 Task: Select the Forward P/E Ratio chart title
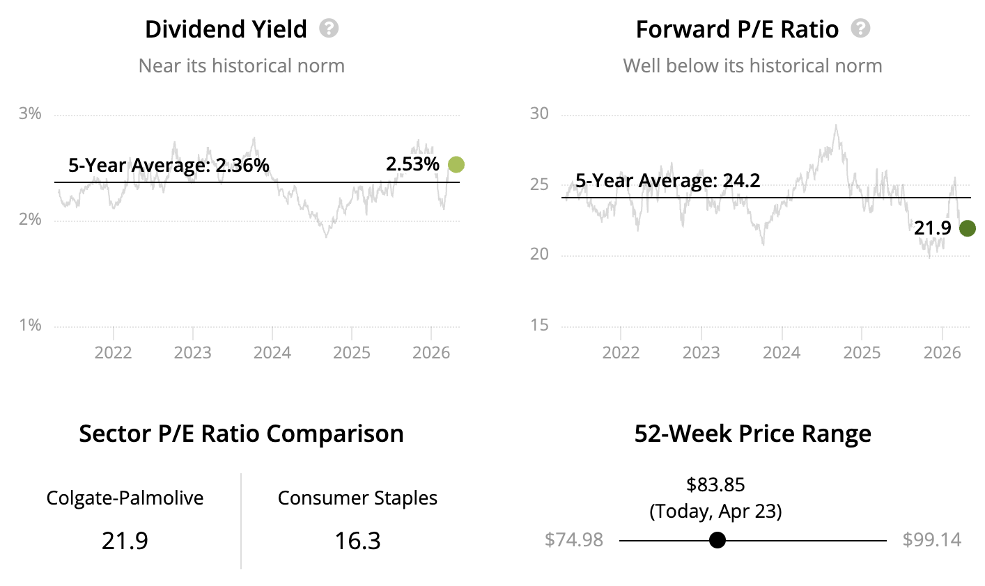tap(737, 29)
